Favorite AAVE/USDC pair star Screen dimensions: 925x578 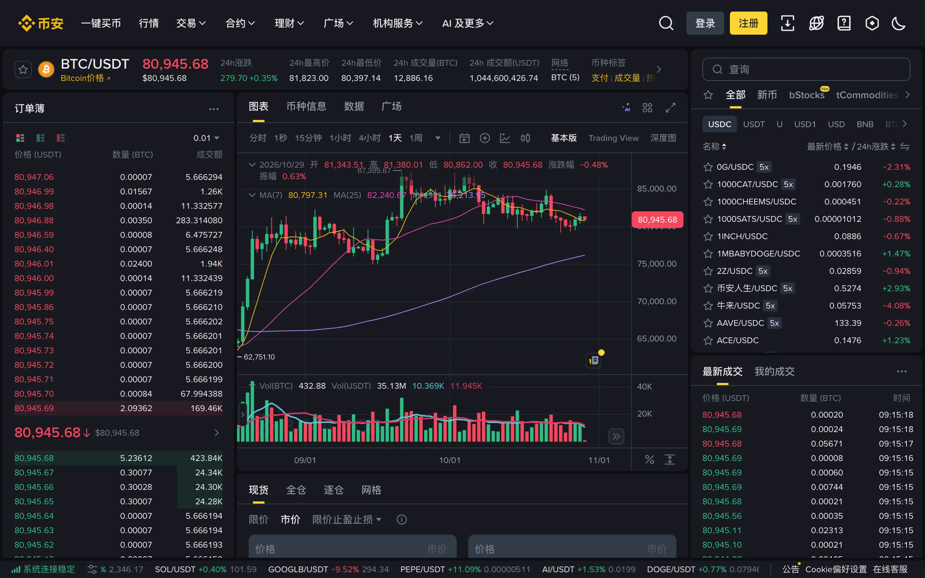click(708, 323)
